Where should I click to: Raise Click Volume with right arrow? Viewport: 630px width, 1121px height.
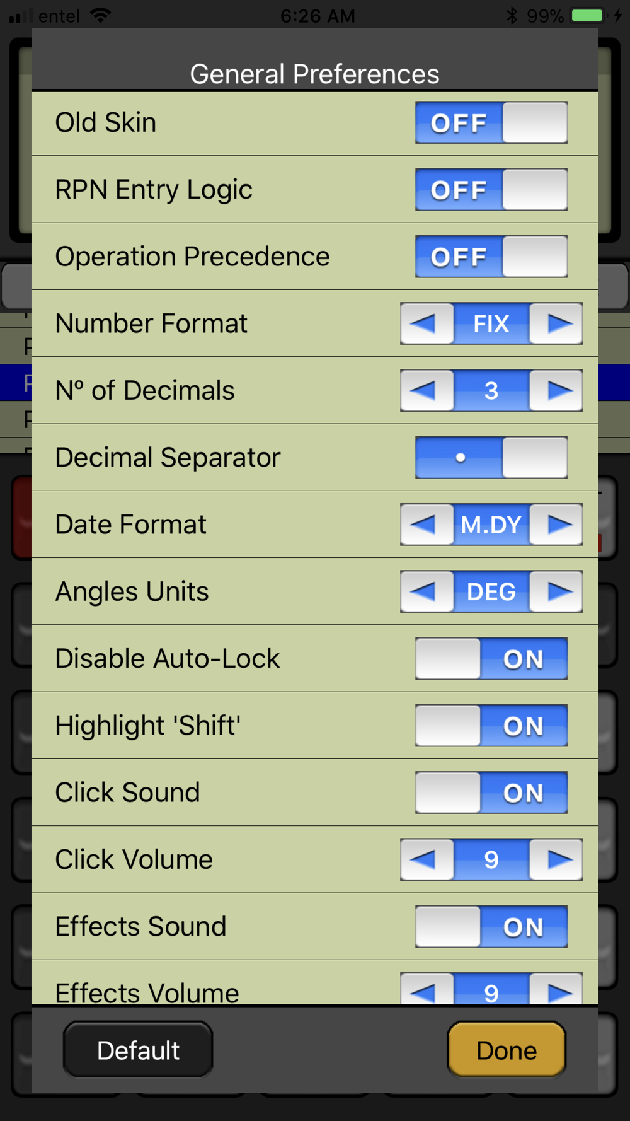coord(556,859)
